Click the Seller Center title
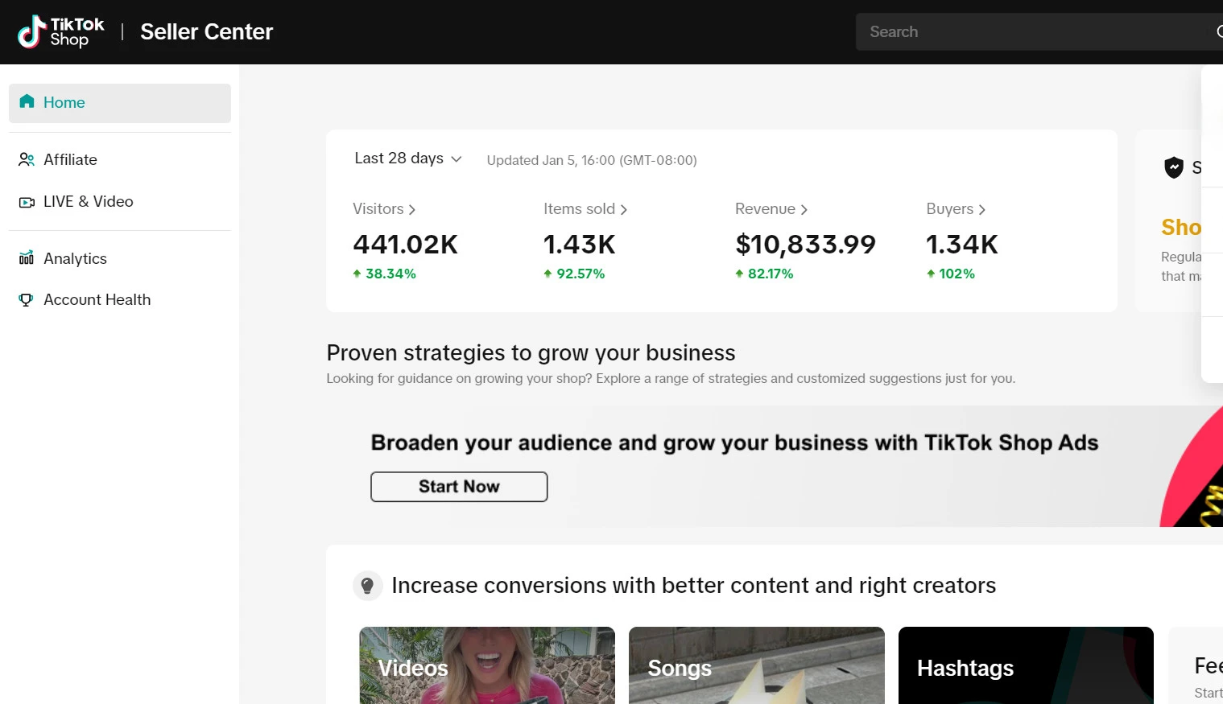1223x704 pixels. coord(207,32)
